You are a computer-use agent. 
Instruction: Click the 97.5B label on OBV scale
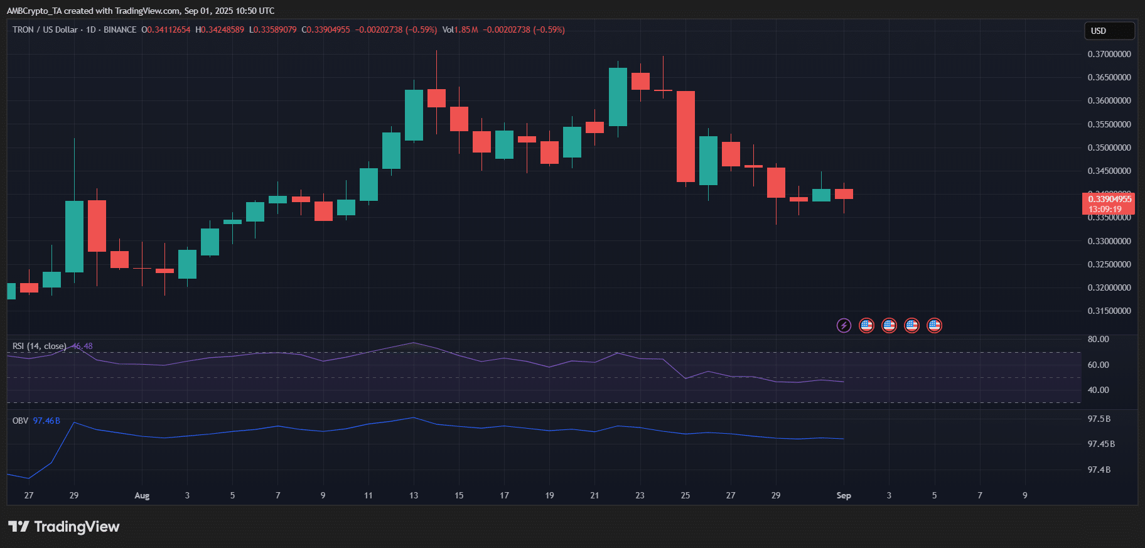(x=1099, y=419)
